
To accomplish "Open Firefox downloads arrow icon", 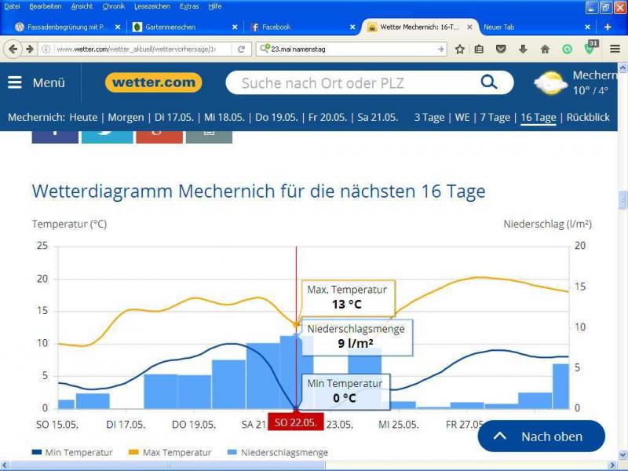I will point(523,49).
